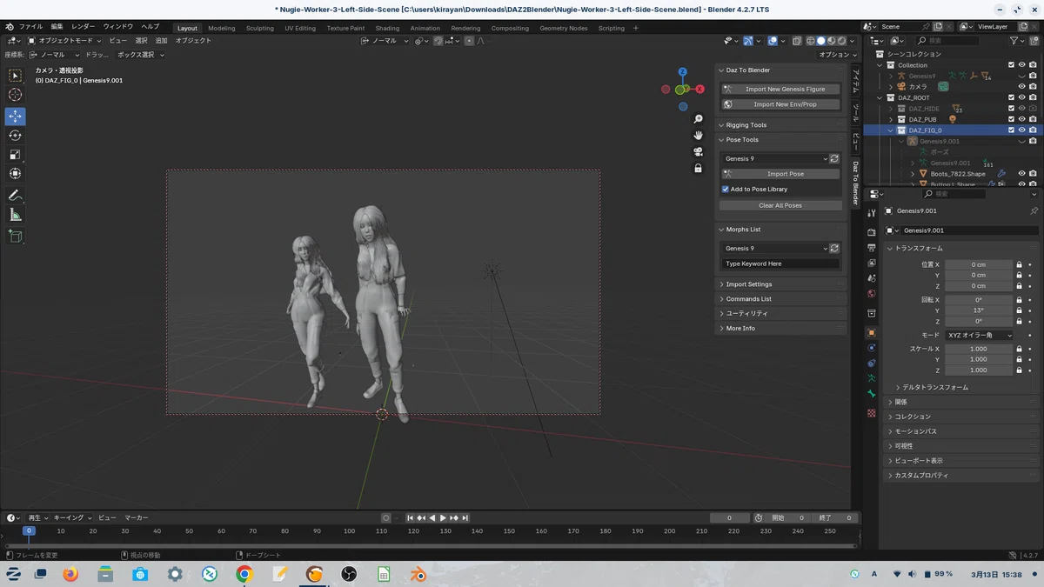Open the Modeling workspace tab
This screenshot has height=587, width=1044.
(222, 28)
